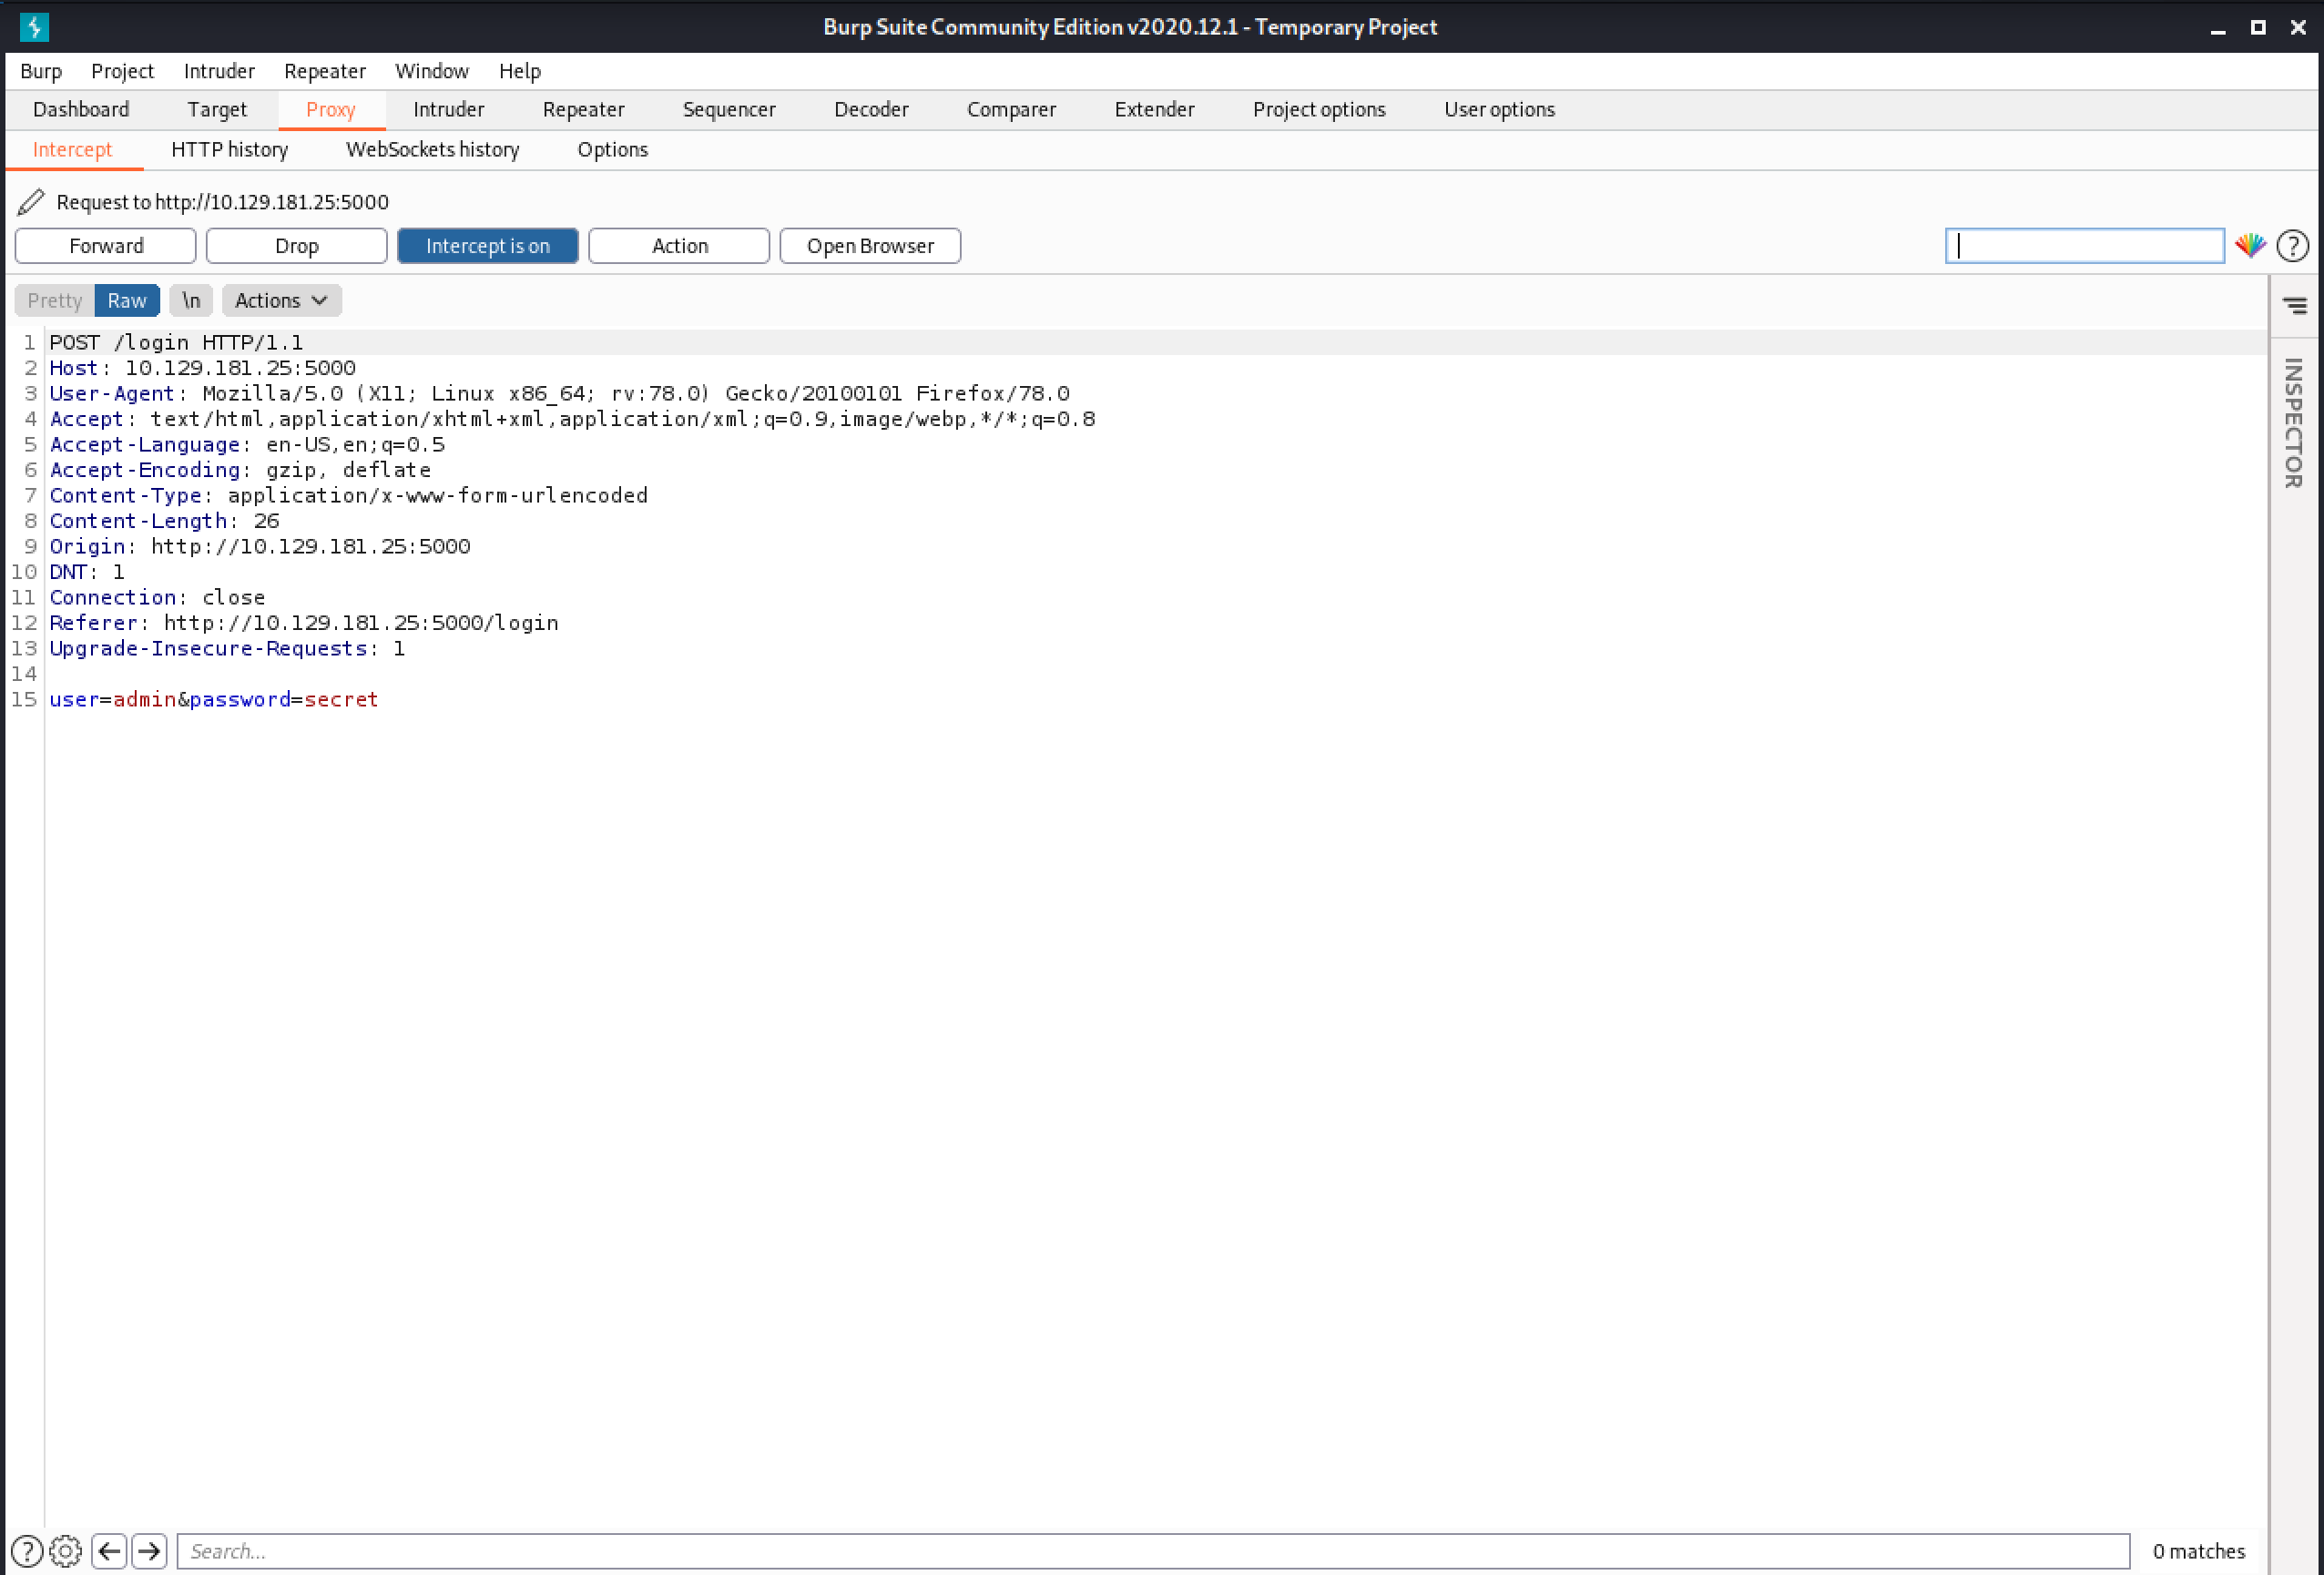Screen dimensions: 2324x1575
Task: Open the WebSockets history sub-tab
Action: click(x=433, y=150)
